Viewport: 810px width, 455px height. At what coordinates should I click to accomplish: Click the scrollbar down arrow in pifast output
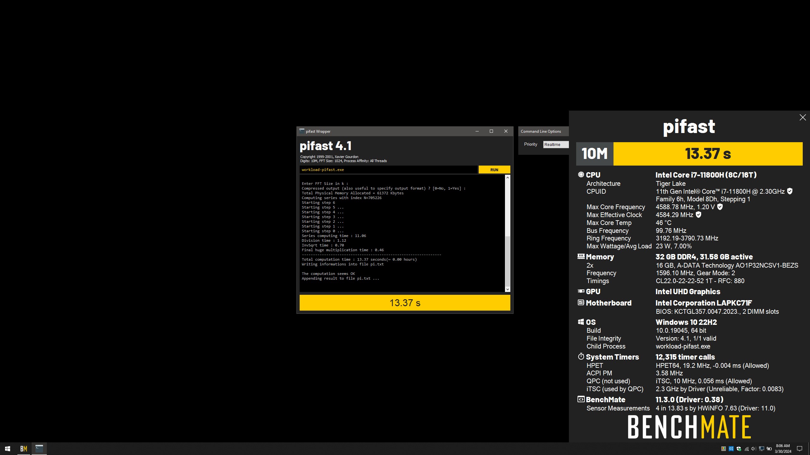[x=508, y=289]
